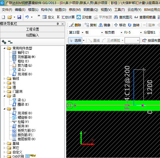Click the expand-all plus icon in navigator
This screenshot has height=158, width=160.
coord(4,42)
